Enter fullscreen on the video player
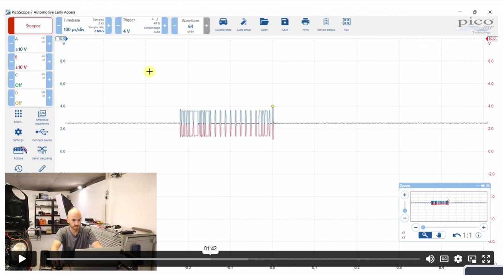Image resolution: width=503 pixels, height=275 pixels. point(486,259)
